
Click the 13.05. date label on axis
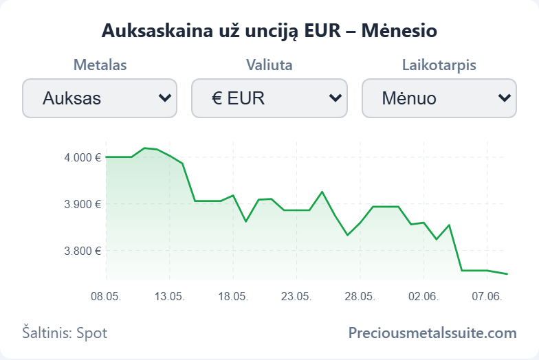pos(169,296)
